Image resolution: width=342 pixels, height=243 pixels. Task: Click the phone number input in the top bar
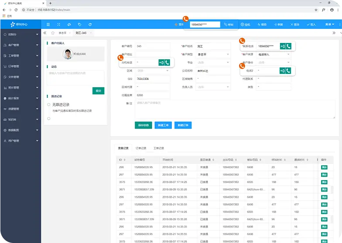coord(205,24)
